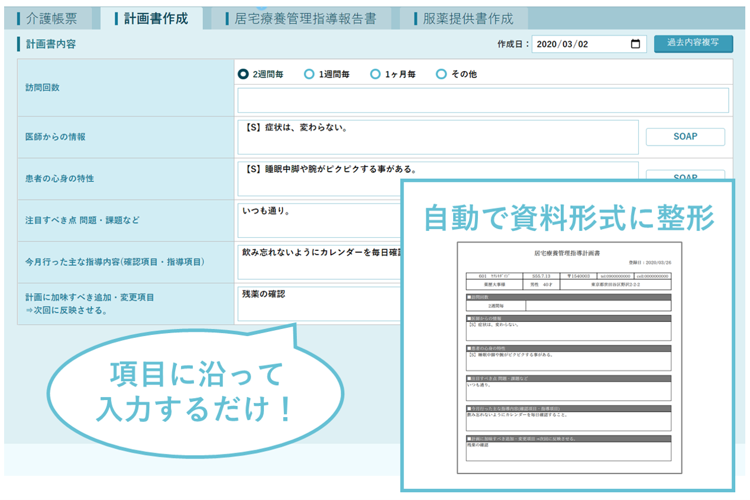This screenshot has width=750, height=500.
Task: Switch to the 介護帳票 tab
Action: click(x=48, y=19)
